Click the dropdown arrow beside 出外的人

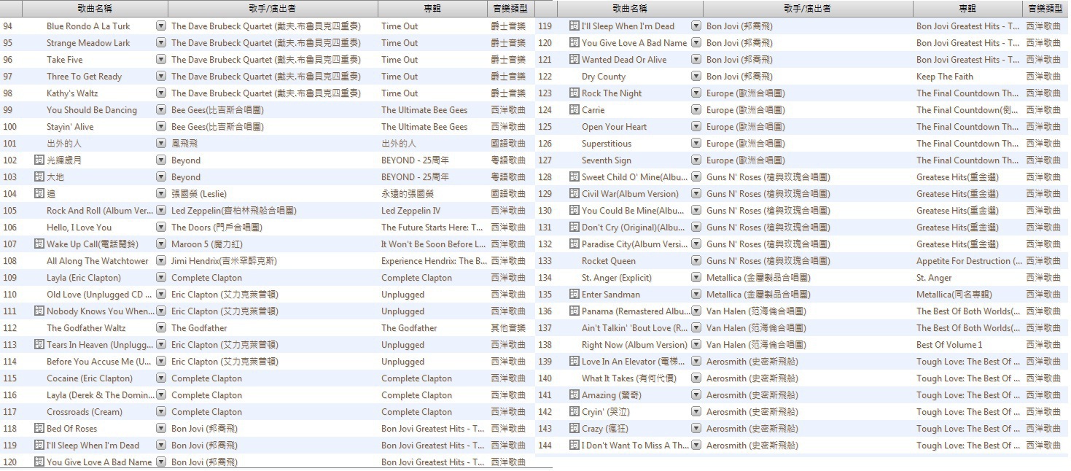tap(161, 143)
